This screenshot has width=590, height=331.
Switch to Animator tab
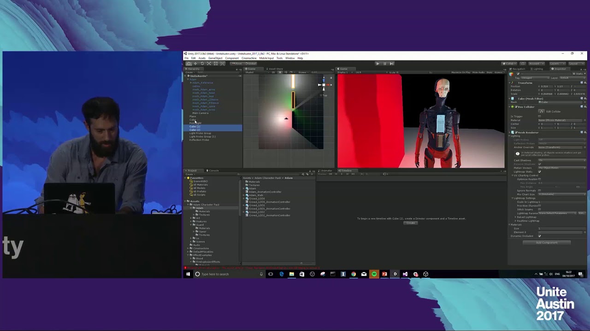326,171
